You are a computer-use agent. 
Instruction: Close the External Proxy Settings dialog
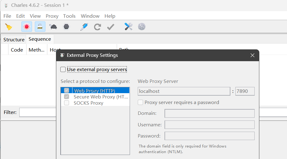coord(252,55)
